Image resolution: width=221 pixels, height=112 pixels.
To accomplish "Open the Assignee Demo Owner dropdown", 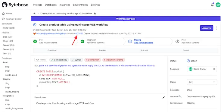I will pos(202,69).
